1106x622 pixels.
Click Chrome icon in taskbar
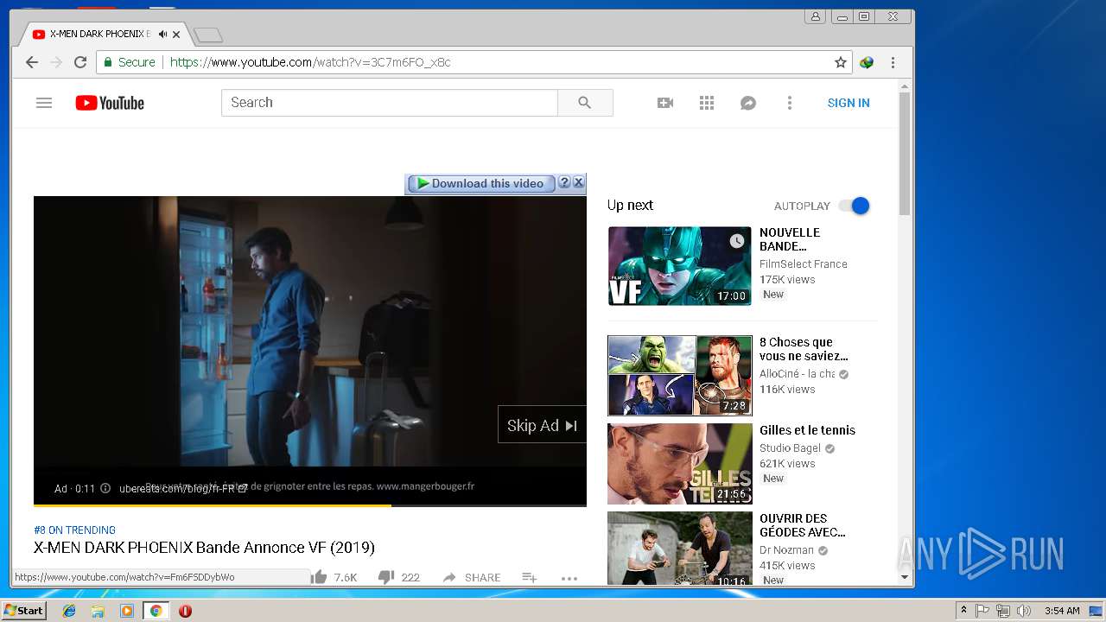coord(156,611)
